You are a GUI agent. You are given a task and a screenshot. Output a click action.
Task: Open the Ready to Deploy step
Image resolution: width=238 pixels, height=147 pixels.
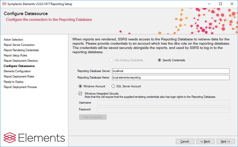tap(14, 82)
